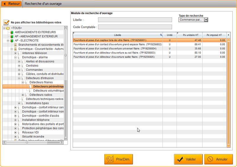
Task: Select Câbles, conduits et distribution item
Action: tap(45, 74)
